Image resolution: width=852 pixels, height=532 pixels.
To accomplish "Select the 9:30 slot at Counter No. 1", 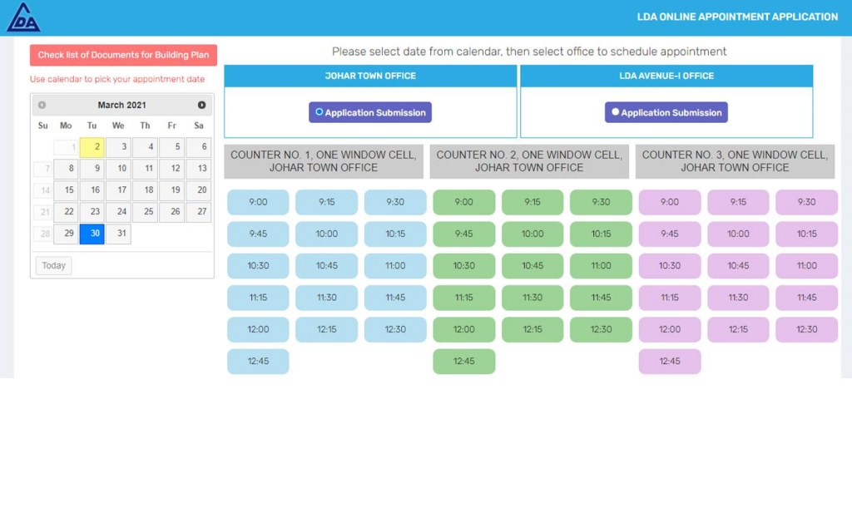I will (x=395, y=202).
